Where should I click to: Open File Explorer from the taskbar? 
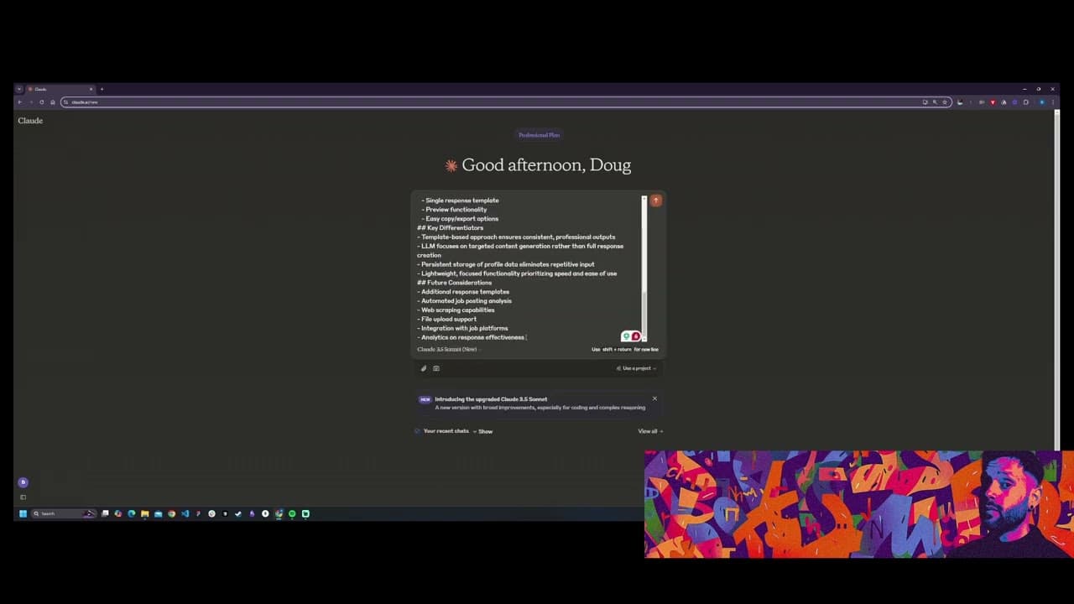pyautogui.click(x=145, y=513)
